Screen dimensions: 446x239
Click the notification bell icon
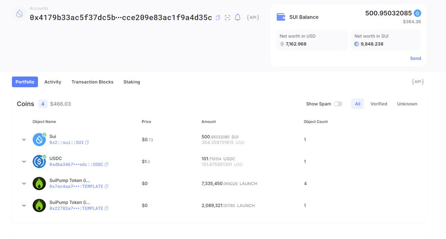click(x=237, y=17)
